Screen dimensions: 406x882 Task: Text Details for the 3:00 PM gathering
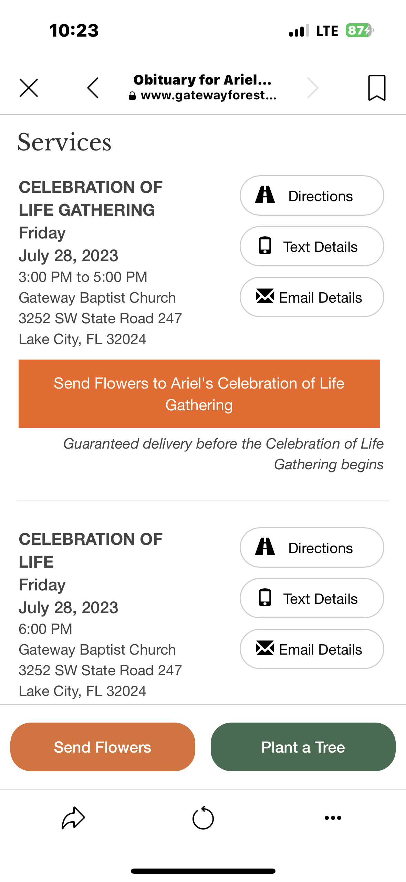click(312, 246)
